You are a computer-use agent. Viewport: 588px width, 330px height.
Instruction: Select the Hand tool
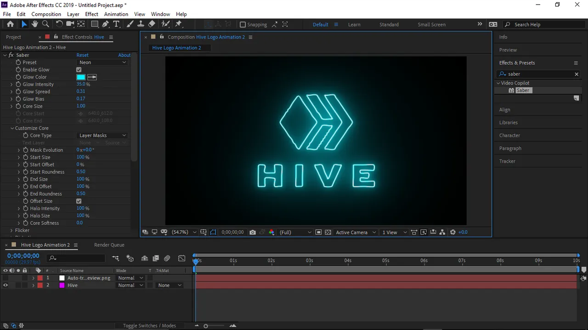[35, 24]
